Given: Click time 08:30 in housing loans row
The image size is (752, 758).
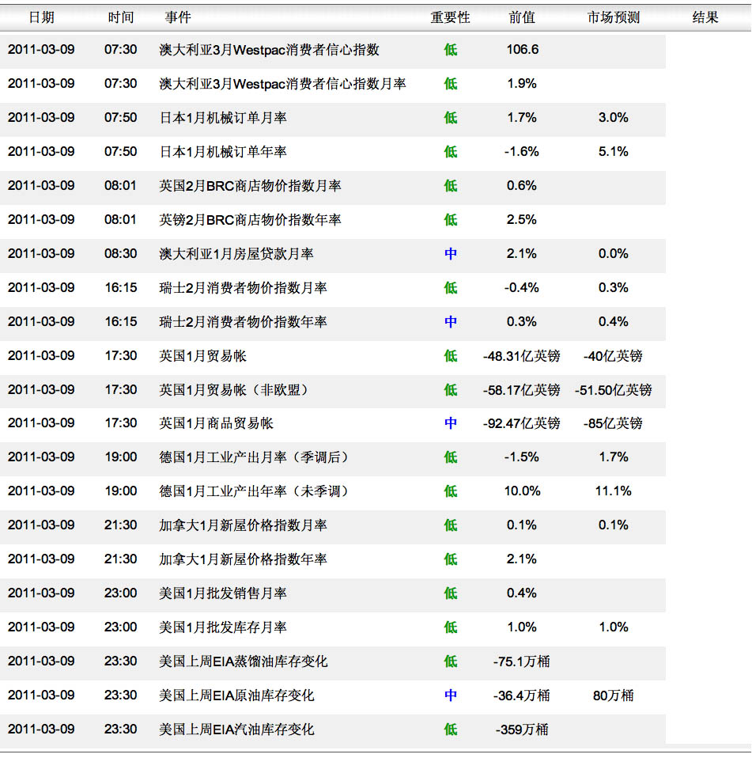Looking at the screenshot, I should 121,253.
